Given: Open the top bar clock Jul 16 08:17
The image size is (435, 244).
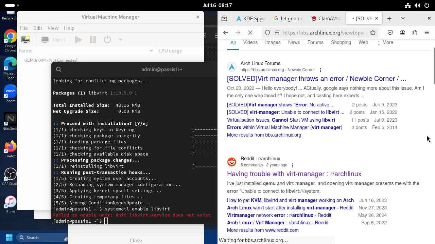Looking at the screenshot, I should click(217, 5).
